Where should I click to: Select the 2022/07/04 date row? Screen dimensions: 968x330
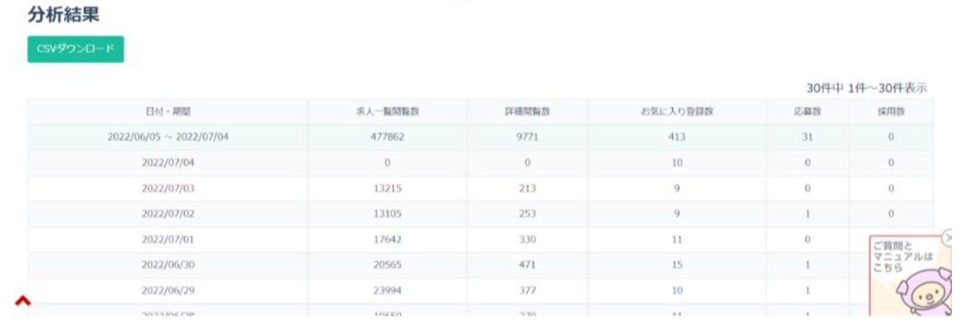click(168, 163)
